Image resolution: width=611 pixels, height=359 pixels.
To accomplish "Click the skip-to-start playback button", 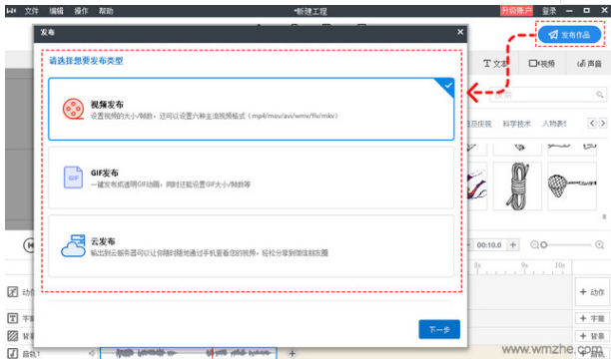I will pos(29,245).
